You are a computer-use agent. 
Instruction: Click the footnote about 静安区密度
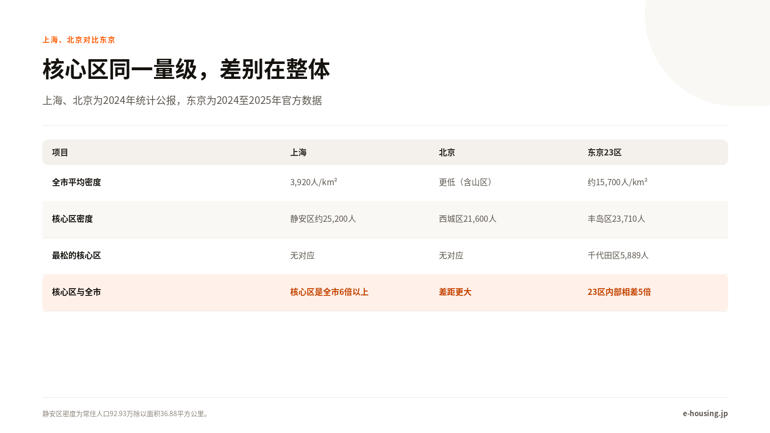coord(126,414)
